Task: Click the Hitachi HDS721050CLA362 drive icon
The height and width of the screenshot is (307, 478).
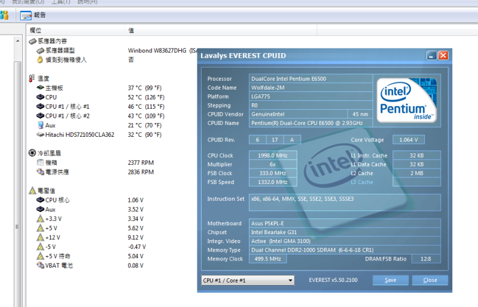Action: pyautogui.click(x=40, y=134)
